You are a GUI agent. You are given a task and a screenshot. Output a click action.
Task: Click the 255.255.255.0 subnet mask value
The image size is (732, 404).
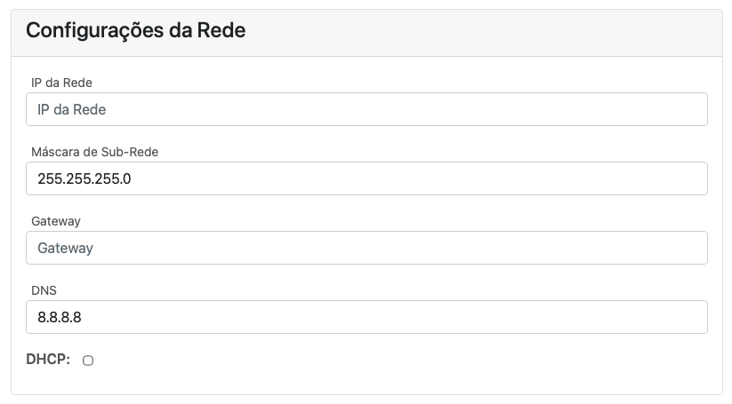pyautogui.click(x=84, y=178)
